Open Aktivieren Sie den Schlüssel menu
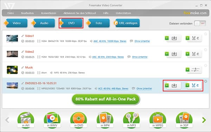 [x=79, y=13]
